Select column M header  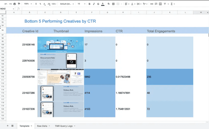point(201,12)
